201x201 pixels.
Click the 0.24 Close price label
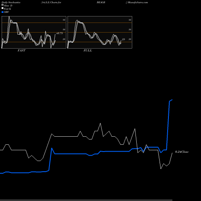182,152
